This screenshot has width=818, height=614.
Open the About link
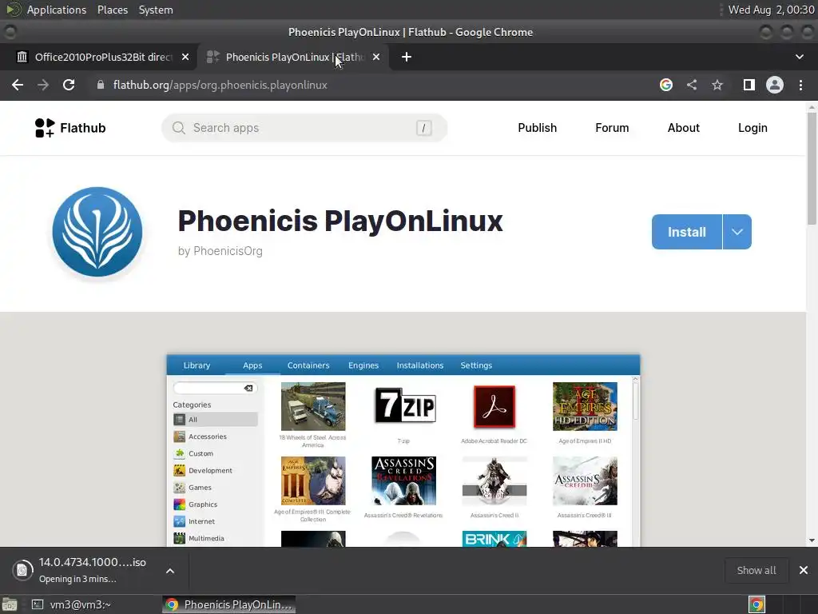point(684,128)
